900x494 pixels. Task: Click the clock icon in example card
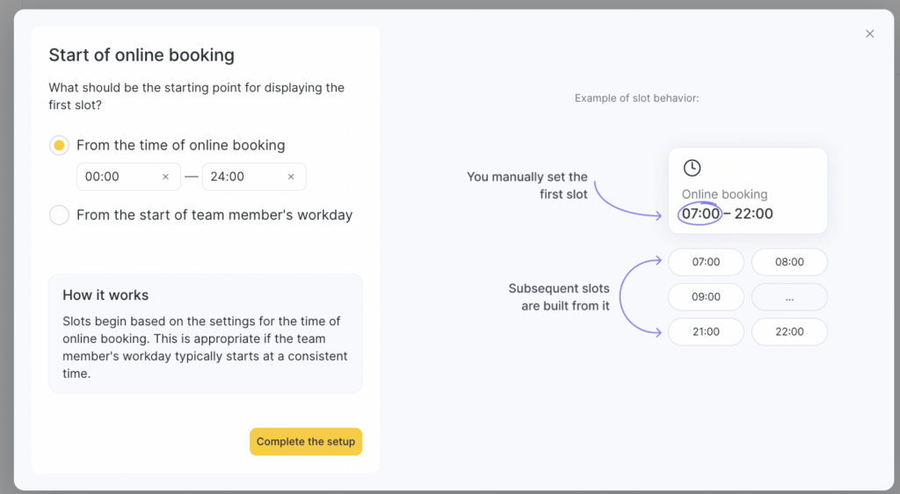click(692, 168)
